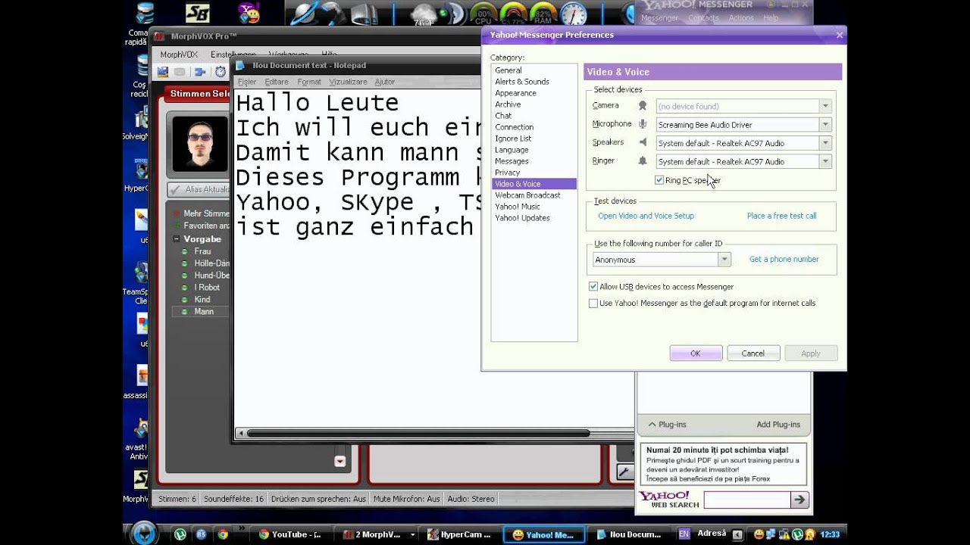Click OK in Messenger Preferences
Image resolution: width=970 pixels, height=545 pixels.
696,353
